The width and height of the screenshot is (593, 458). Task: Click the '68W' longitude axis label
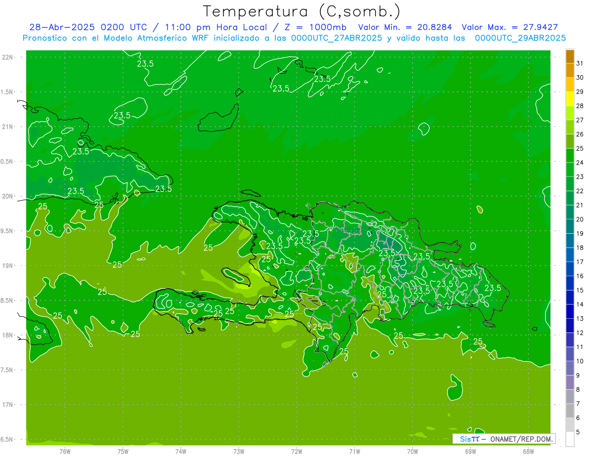pos(528,452)
